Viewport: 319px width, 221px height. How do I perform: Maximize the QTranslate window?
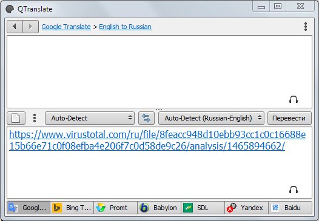(x=278, y=6)
